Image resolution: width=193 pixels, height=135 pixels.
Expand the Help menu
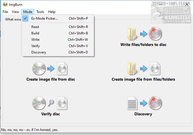[52, 12]
